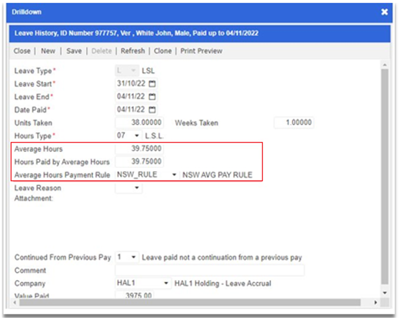Open calendar picker for Leave Start
Viewport: 399px width, 320px height.
point(152,84)
